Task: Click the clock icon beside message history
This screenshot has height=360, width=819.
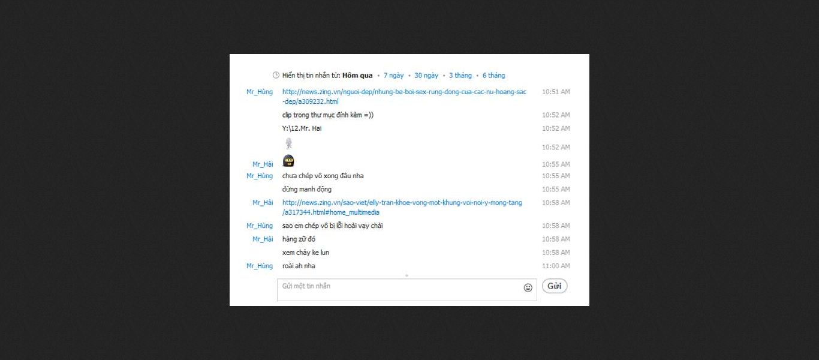Action: (276, 76)
